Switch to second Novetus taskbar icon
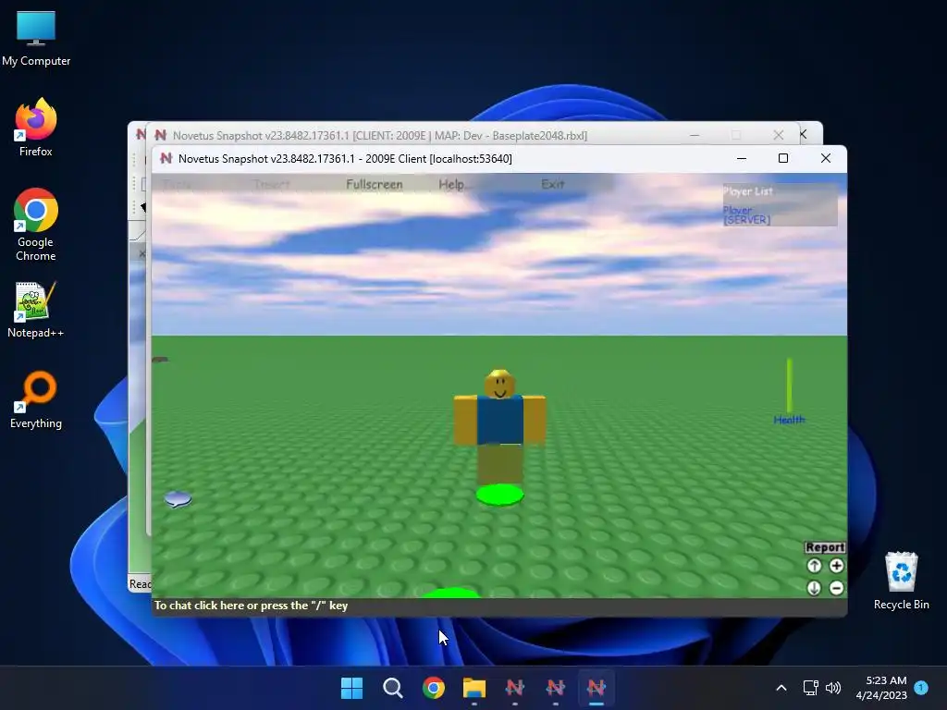This screenshot has height=710, width=947. tap(555, 688)
